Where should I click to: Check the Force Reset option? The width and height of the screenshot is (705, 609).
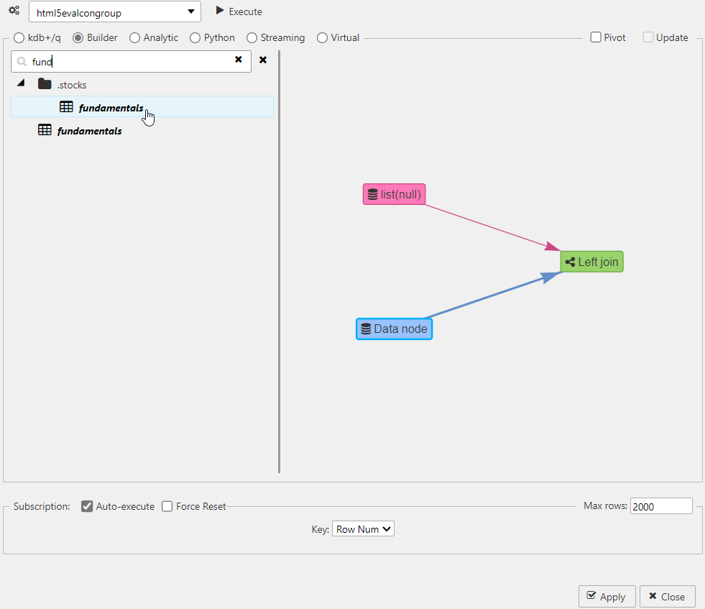pyautogui.click(x=167, y=505)
